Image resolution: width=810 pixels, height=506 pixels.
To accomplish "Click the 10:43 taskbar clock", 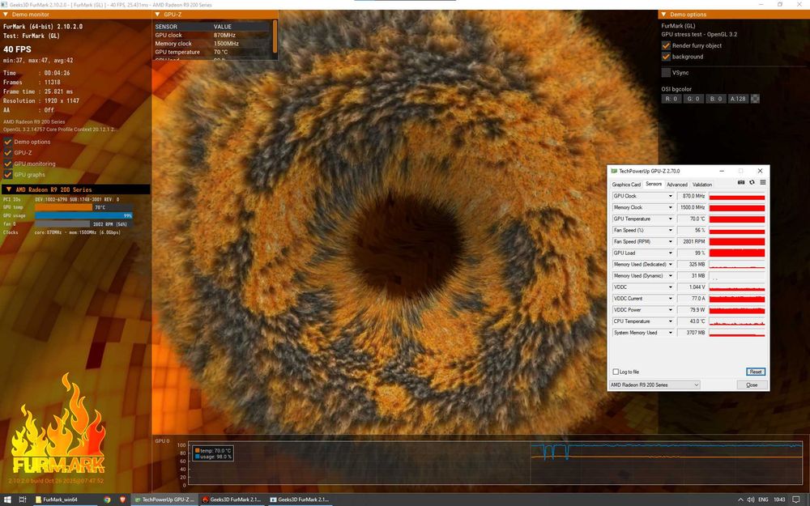I will click(779, 500).
